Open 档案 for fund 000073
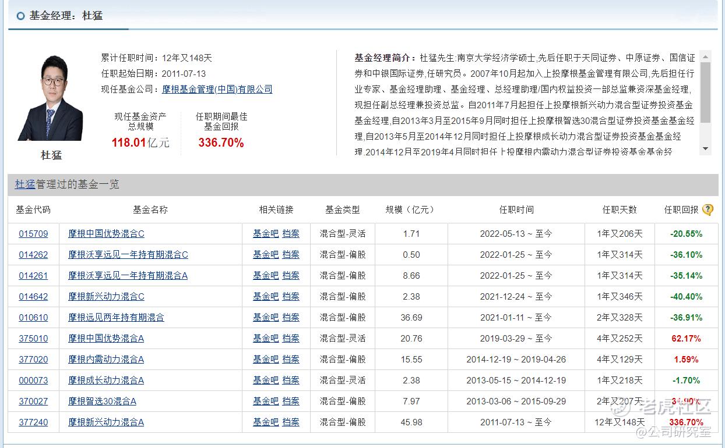The image size is (725, 448). [x=291, y=381]
